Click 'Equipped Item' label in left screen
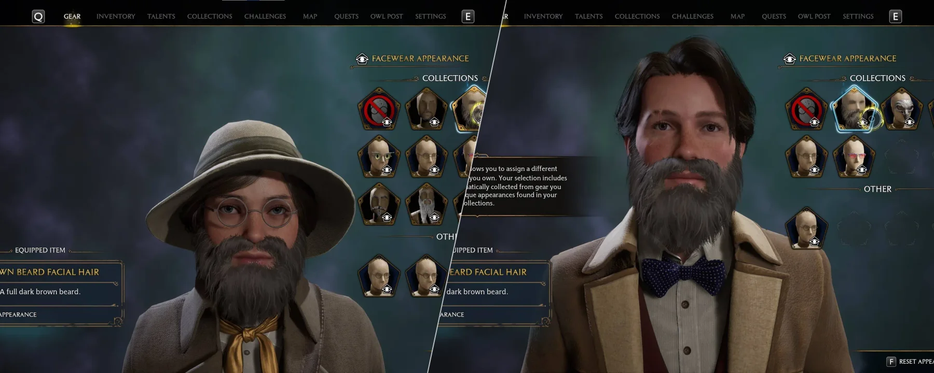The width and height of the screenshot is (934, 373). (x=40, y=250)
